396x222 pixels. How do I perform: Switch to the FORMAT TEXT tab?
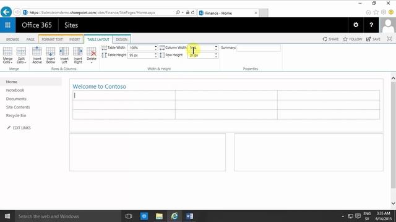click(52, 39)
